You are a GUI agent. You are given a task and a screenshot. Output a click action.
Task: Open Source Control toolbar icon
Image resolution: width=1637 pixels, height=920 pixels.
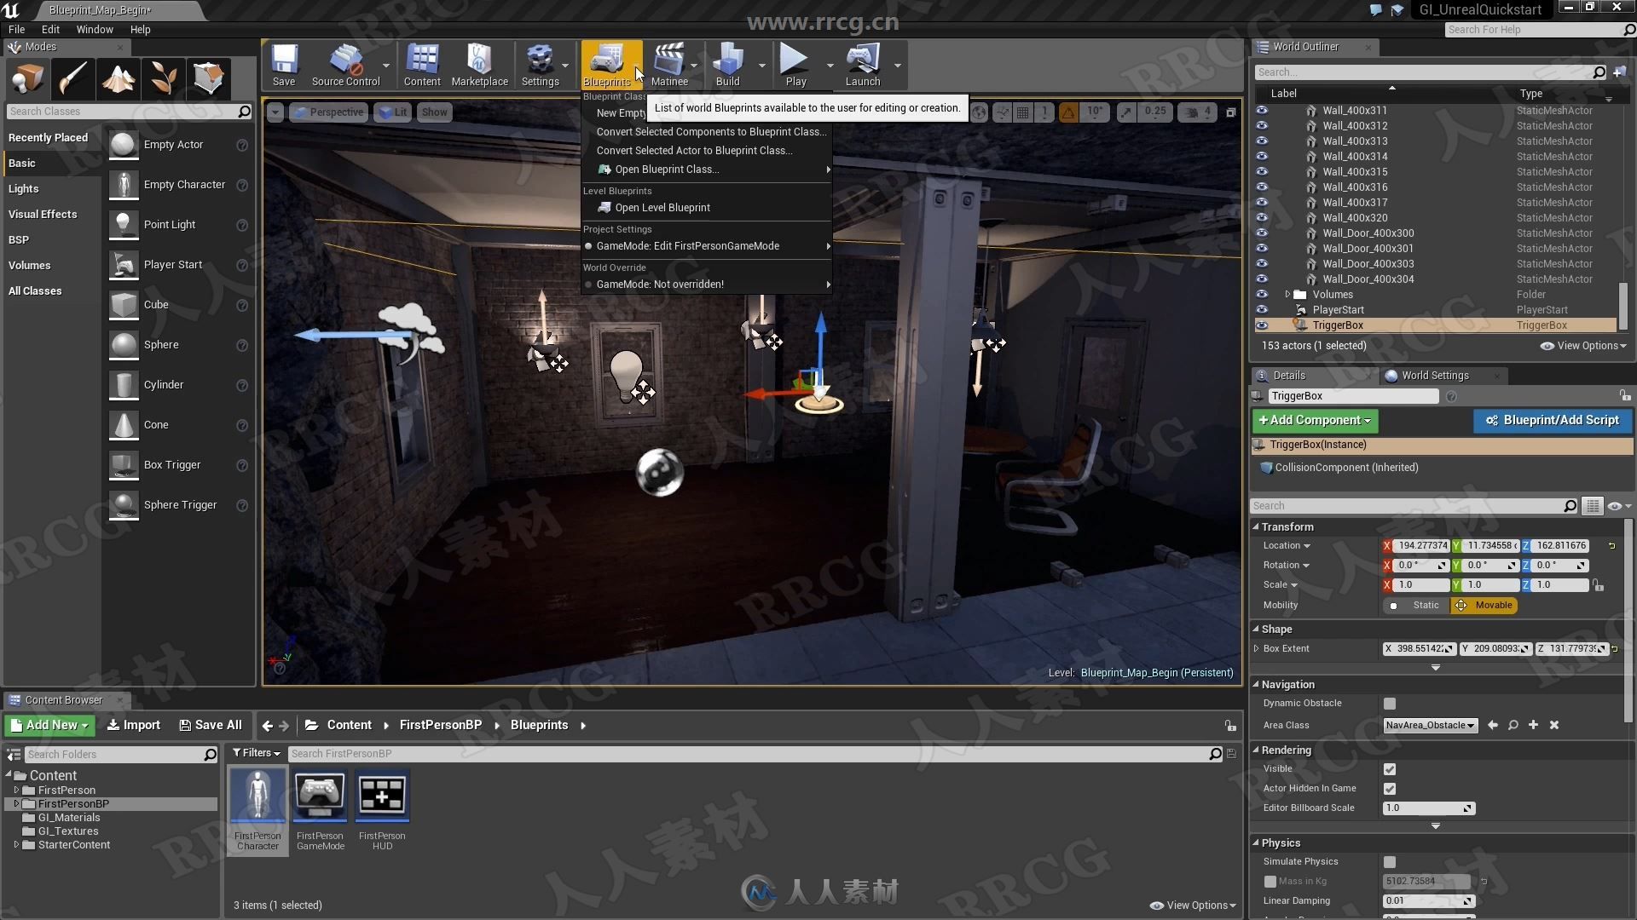[345, 65]
